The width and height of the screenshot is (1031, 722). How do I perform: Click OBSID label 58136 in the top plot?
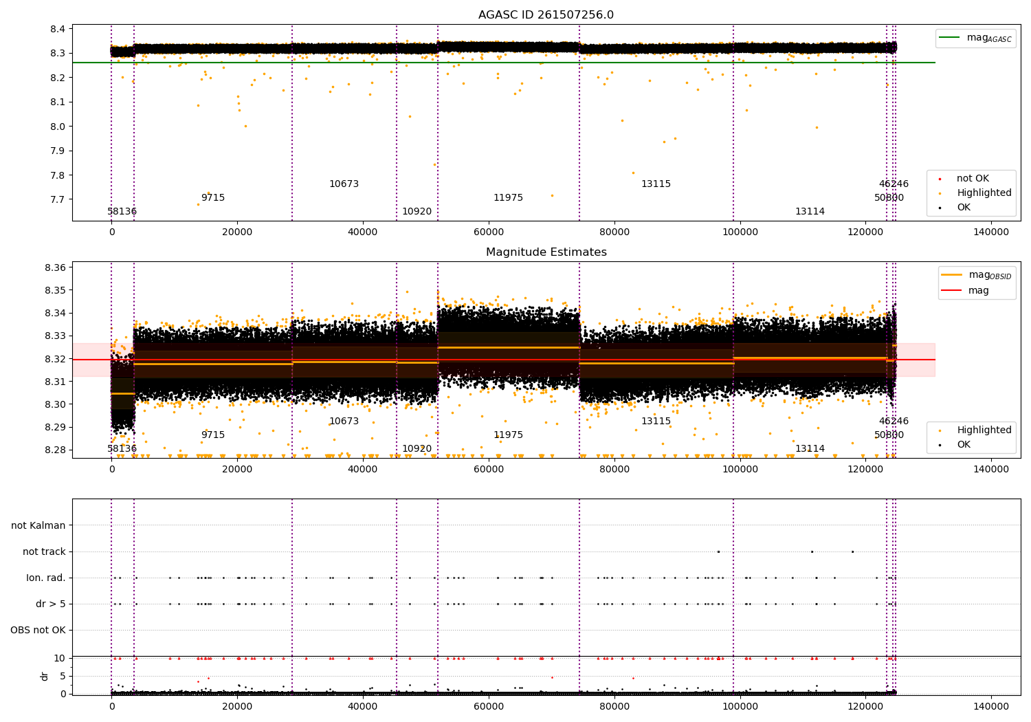[x=122, y=212]
